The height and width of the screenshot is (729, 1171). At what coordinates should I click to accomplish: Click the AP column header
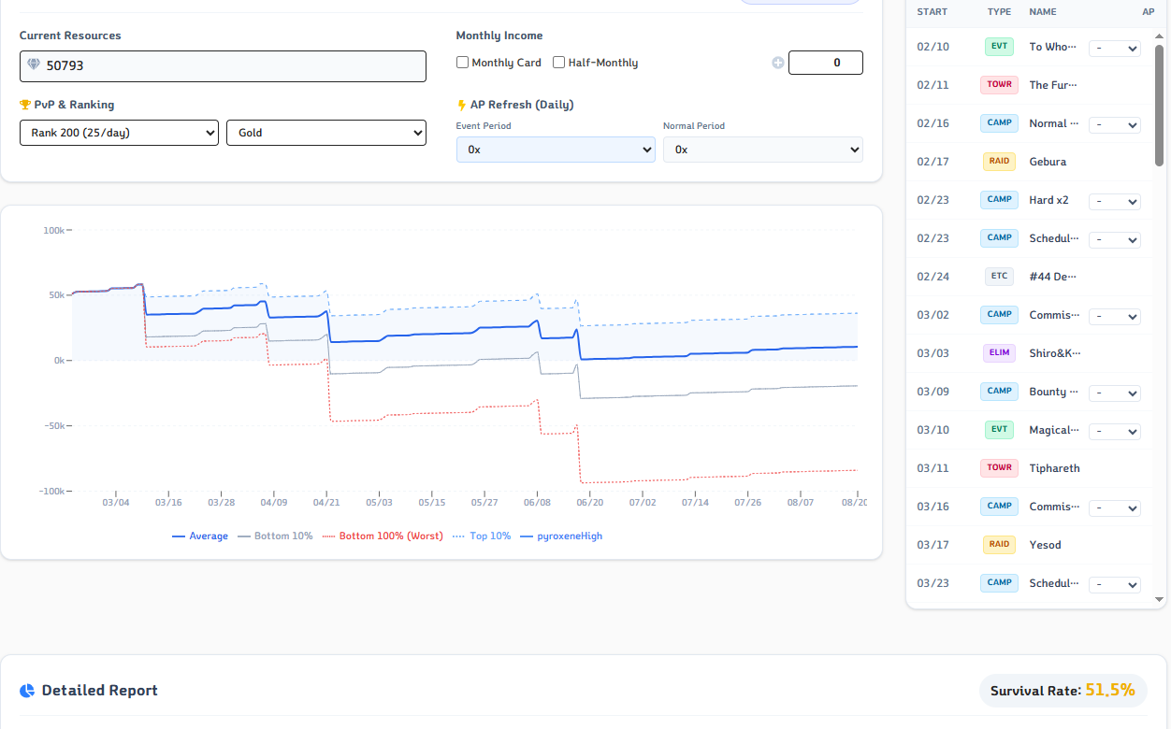[x=1149, y=12]
